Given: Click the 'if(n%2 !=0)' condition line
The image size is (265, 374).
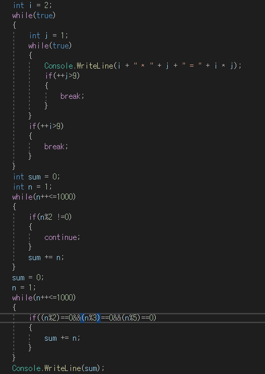Looking at the screenshot, I should click(50, 217).
